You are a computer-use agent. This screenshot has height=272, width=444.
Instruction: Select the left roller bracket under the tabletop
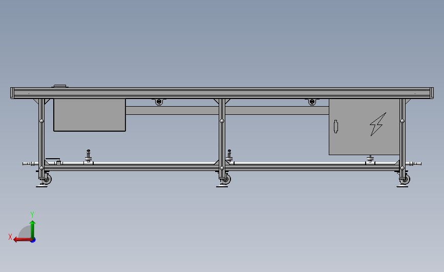[x=159, y=102]
